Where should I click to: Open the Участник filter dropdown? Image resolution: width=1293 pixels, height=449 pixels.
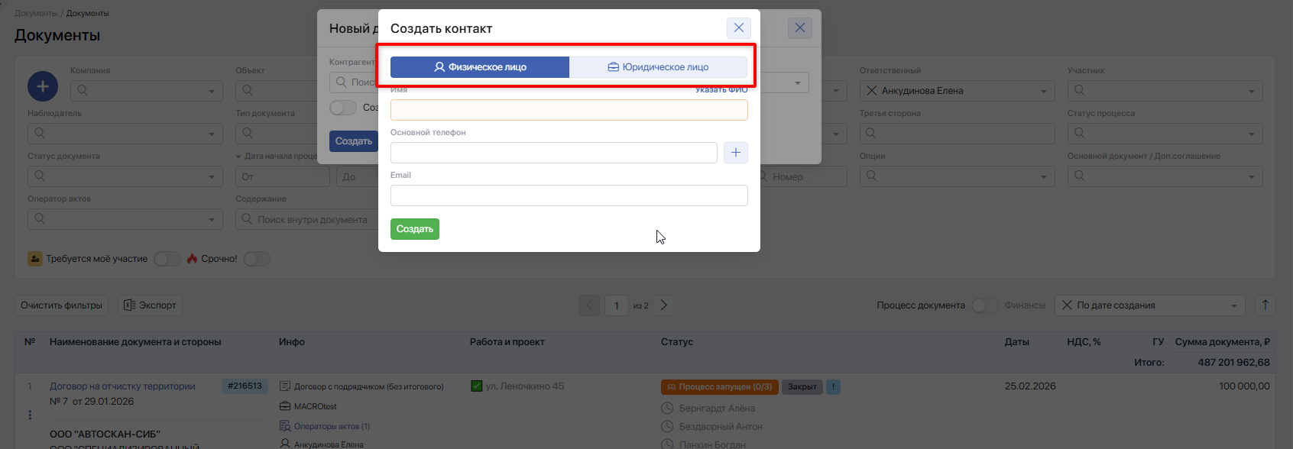1251,91
